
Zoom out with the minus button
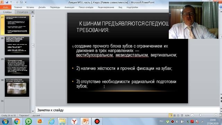[192, 115]
